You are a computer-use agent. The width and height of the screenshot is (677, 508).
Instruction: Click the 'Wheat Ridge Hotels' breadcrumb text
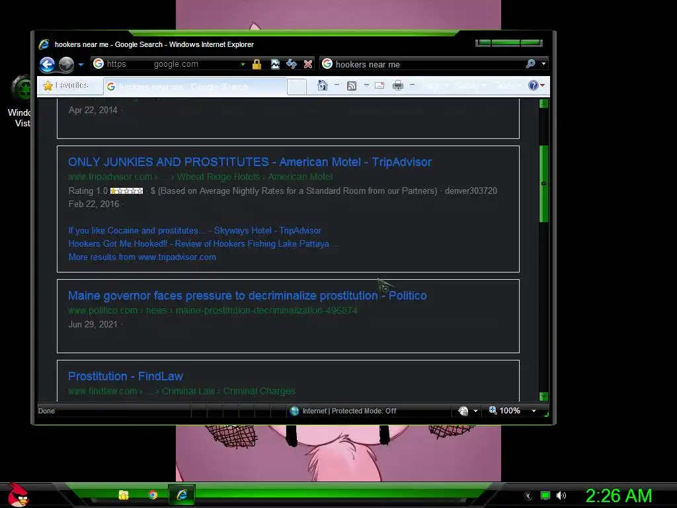click(218, 177)
